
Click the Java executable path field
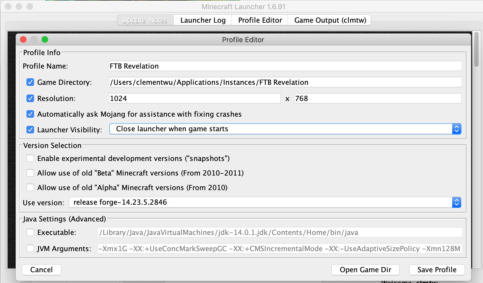coord(280,232)
